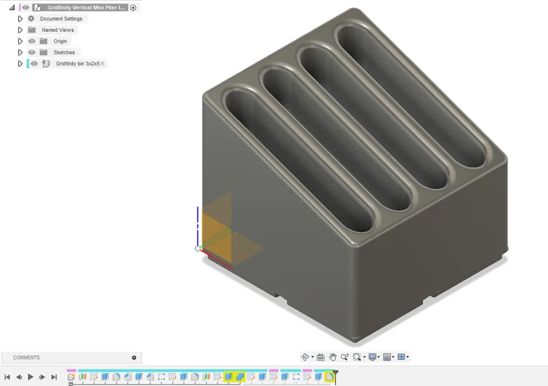Click the Display Settings monitor icon
The image size is (548, 386).
pyautogui.click(x=373, y=356)
